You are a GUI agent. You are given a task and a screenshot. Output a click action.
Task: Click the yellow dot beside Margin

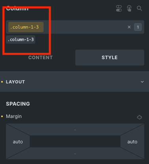2,116
